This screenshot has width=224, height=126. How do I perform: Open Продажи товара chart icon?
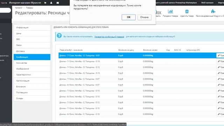pyautogui.click(x=170, y=11)
